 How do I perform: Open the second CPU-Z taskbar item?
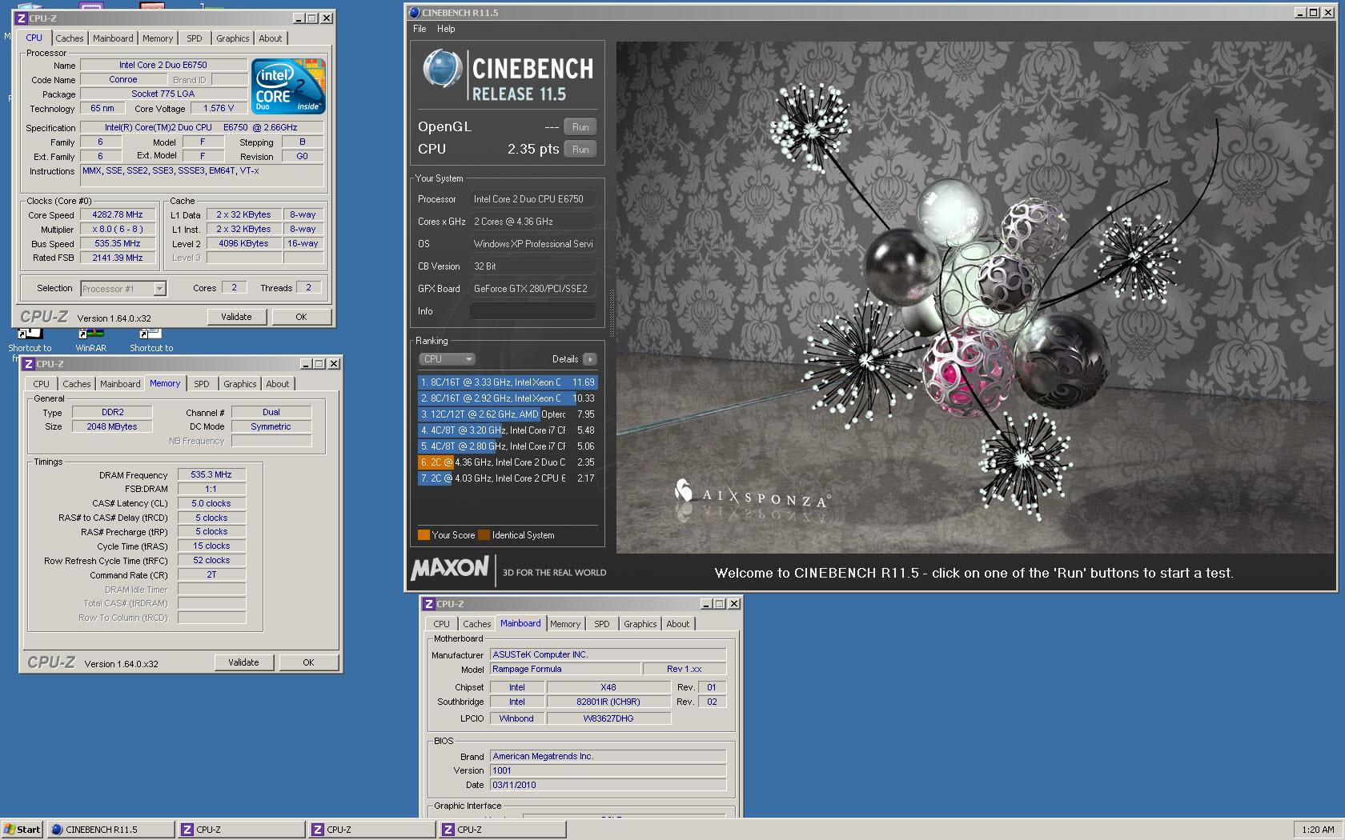click(x=371, y=830)
